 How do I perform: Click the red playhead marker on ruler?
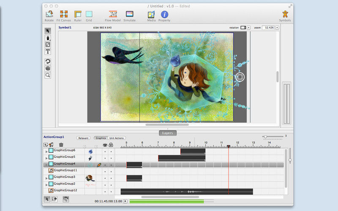(229, 146)
